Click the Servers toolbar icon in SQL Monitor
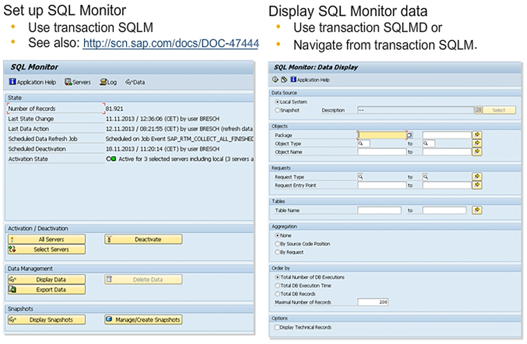527x344 pixels. pyautogui.click(x=78, y=82)
